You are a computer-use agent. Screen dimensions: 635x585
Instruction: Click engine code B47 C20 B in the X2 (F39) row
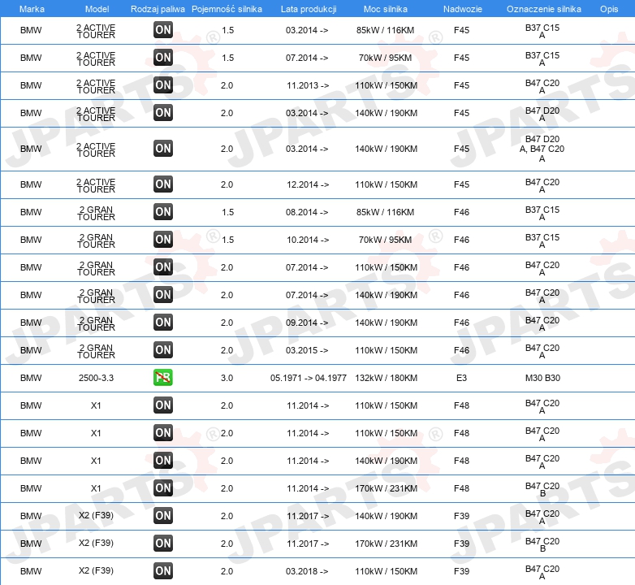tap(542, 544)
